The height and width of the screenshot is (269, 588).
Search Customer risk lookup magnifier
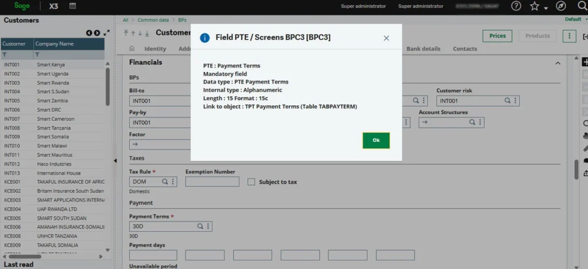coord(507,101)
